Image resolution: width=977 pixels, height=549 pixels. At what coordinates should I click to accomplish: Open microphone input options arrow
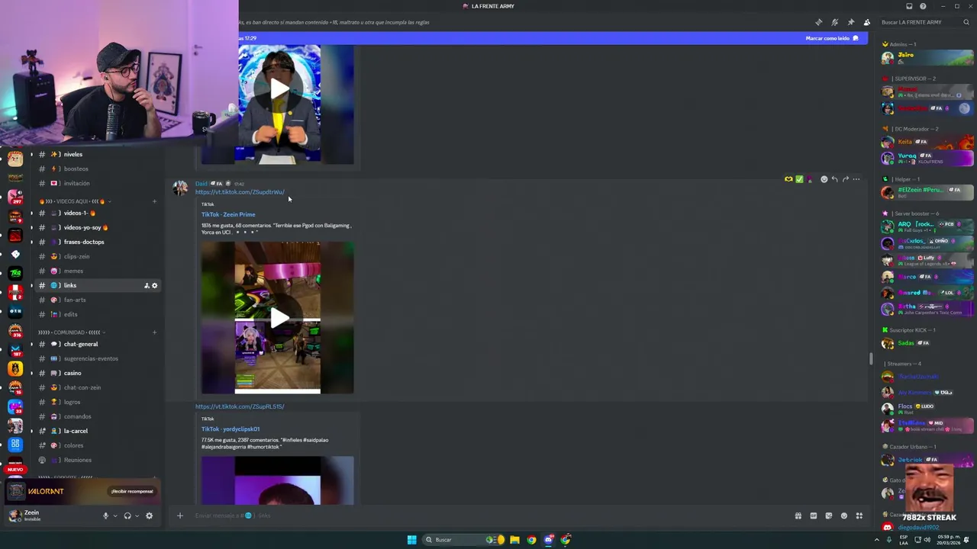(115, 515)
